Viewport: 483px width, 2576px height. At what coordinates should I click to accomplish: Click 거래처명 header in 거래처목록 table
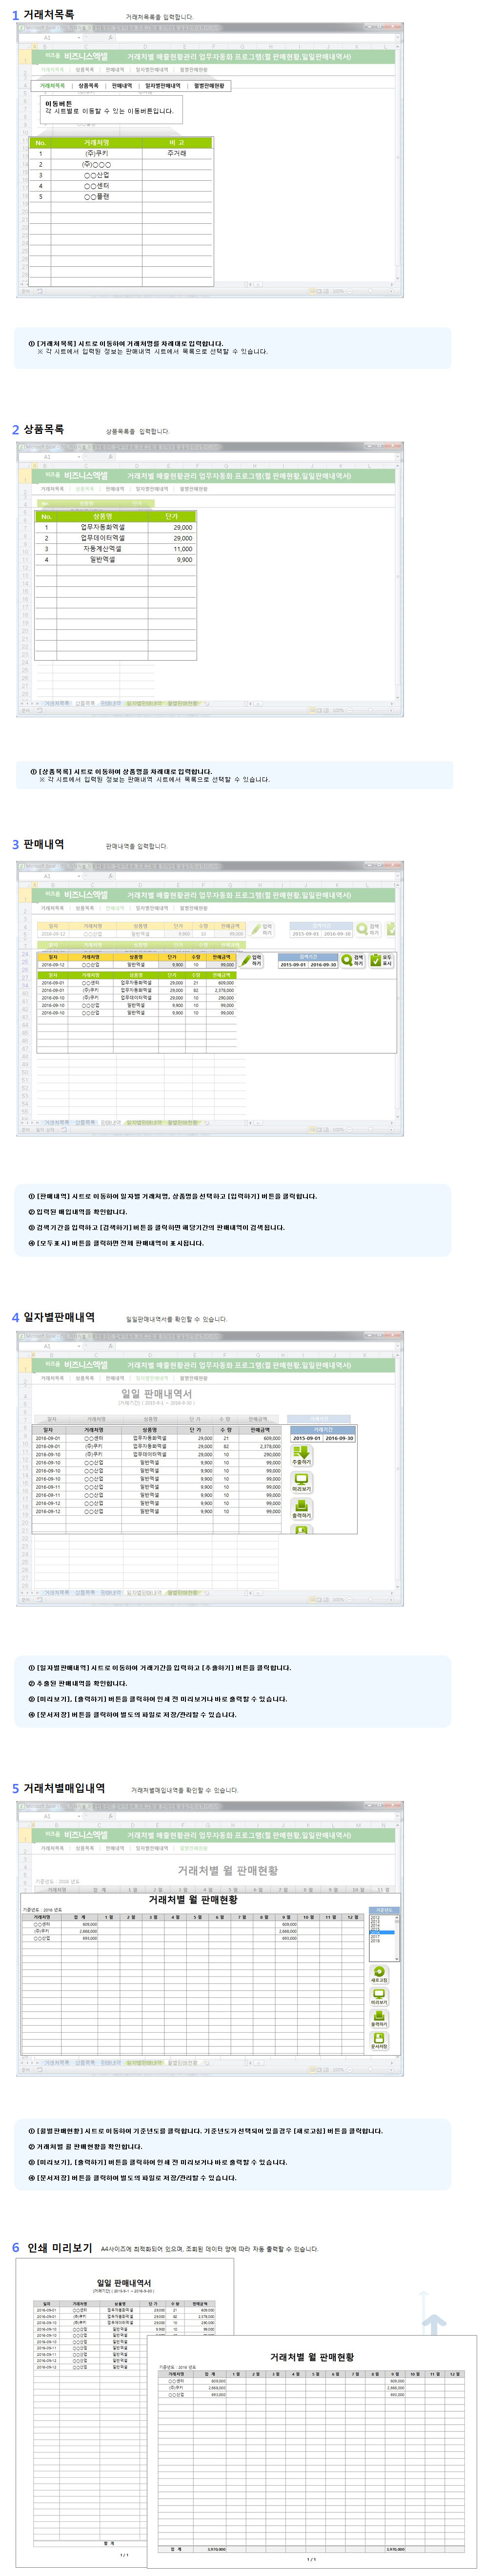pyautogui.click(x=97, y=142)
